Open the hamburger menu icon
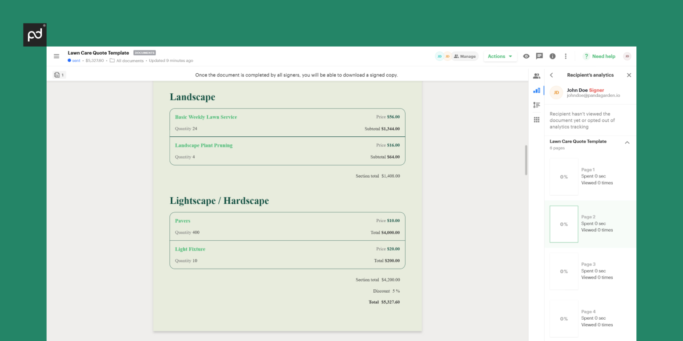This screenshot has width=683, height=341. click(x=56, y=56)
